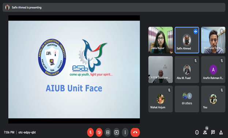Open the 69 others tile

point(187,99)
